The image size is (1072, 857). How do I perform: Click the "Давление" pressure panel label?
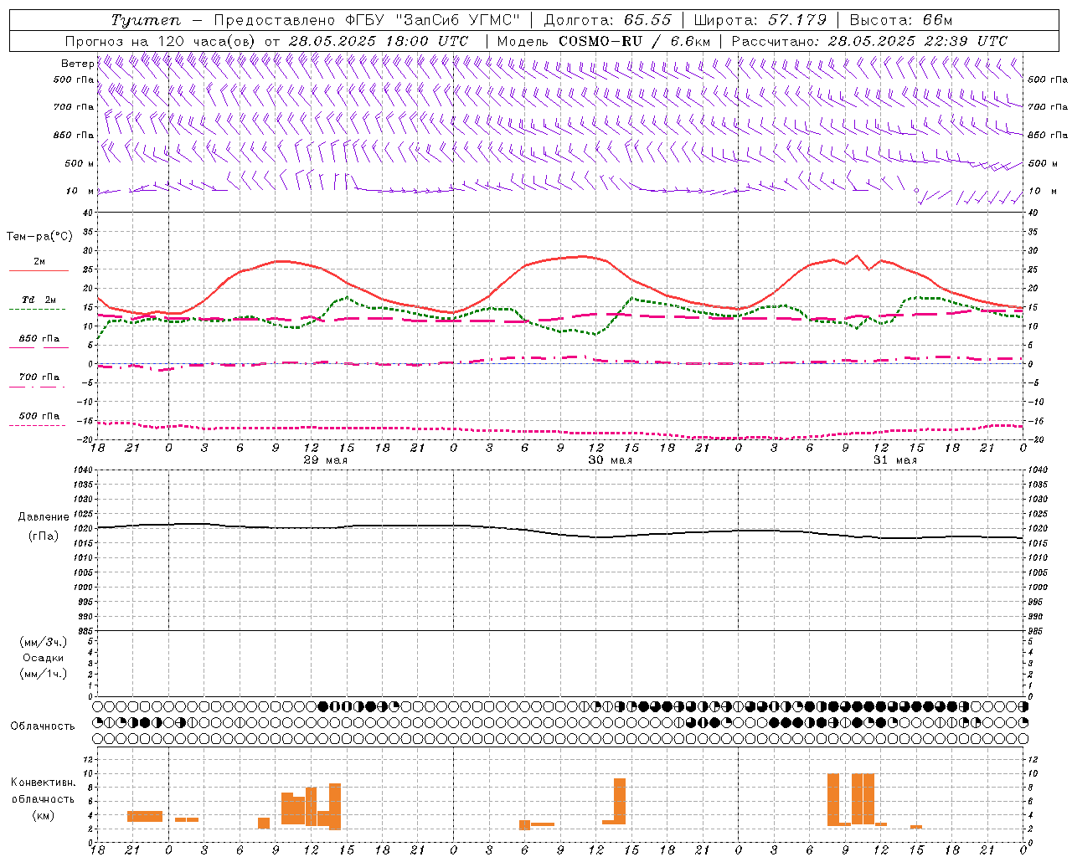point(43,517)
